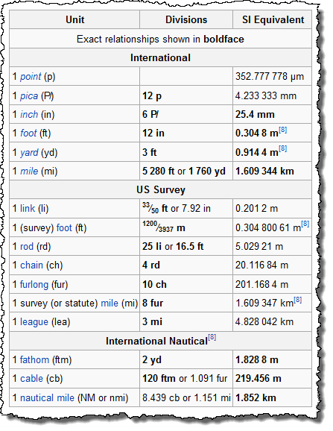Image resolution: width=333 pixels, height=431 pixels.
Task: Open the pica unit link
Action: pos(29,96)
